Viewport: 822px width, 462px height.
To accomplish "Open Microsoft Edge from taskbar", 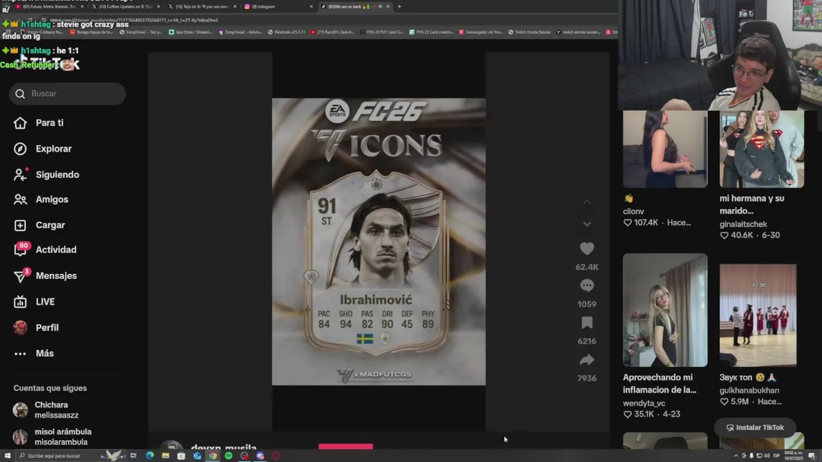I will 150,456.
